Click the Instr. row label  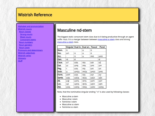[61, 72]
